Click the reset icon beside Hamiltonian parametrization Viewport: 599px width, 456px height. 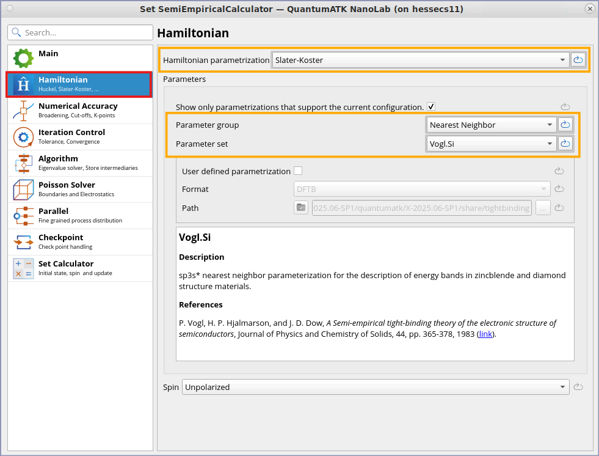[578, 60]
